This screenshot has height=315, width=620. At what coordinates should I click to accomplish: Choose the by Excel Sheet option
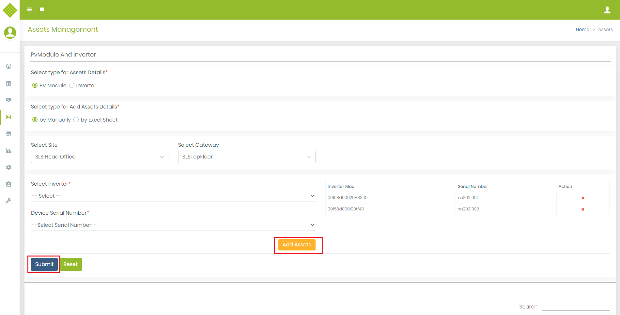pyautogui.click(x=76, y=120)
